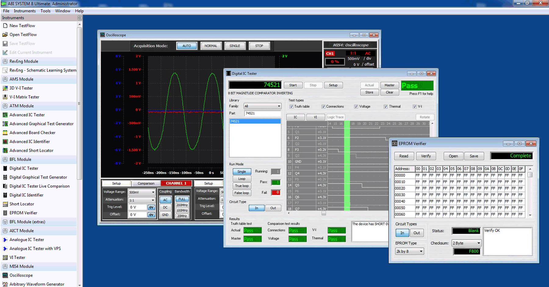This screenshot has width=549, height=287.
Task: Click Save in EPROM Verifier
Action: [474, 156]
